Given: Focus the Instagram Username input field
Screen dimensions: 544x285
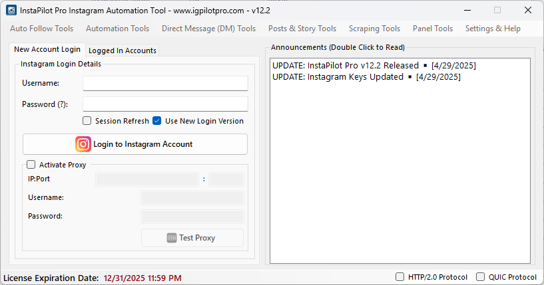Looking at the screenshot, I should (x=165, y=84).
